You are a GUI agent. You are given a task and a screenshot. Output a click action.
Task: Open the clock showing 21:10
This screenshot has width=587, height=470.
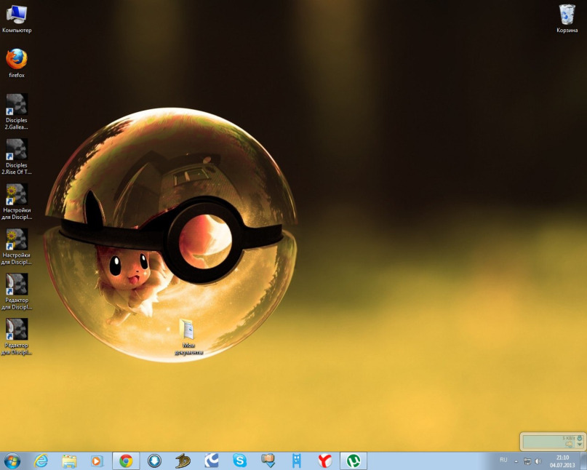(x=562, y=461)
